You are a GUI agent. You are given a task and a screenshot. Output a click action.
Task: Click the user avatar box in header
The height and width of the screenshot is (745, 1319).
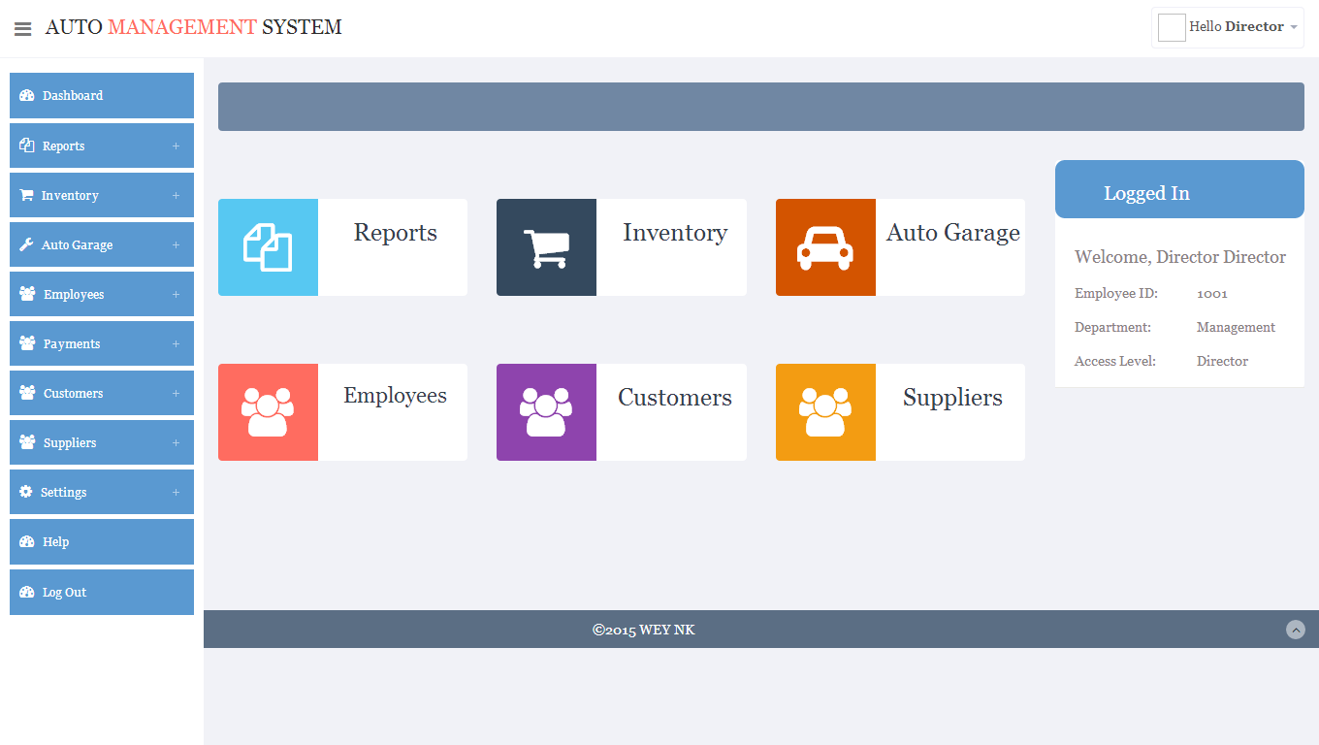(x=1172, y=27)
